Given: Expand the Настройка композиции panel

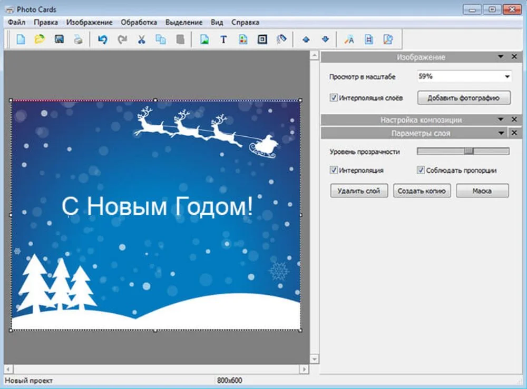Looking at the screenshot, I should 501,120.
